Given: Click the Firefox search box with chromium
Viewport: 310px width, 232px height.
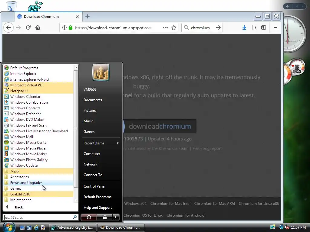Looking at the screenshot, I should (202, 27).
